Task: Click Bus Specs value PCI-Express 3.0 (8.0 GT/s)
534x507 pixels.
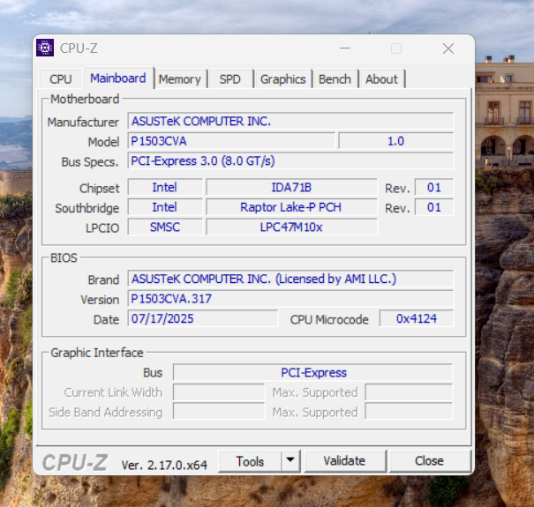Action: (290, 160)
